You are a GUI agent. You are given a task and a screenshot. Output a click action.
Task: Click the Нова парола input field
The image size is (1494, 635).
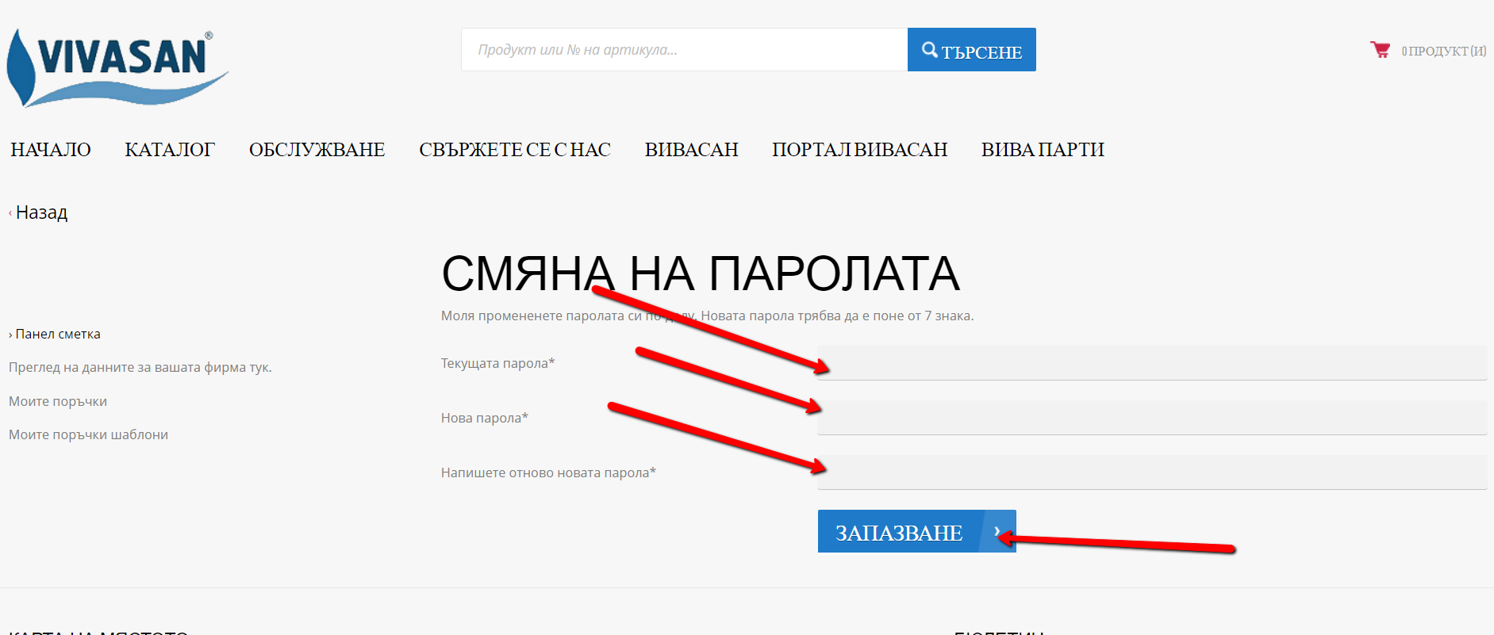pos(1152,418)
